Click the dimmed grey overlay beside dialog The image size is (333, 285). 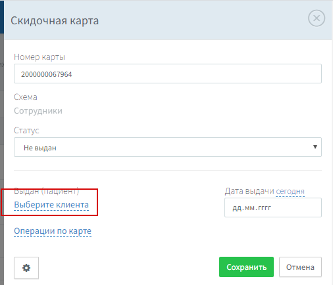pyautogui.click(x=2, y=153)
